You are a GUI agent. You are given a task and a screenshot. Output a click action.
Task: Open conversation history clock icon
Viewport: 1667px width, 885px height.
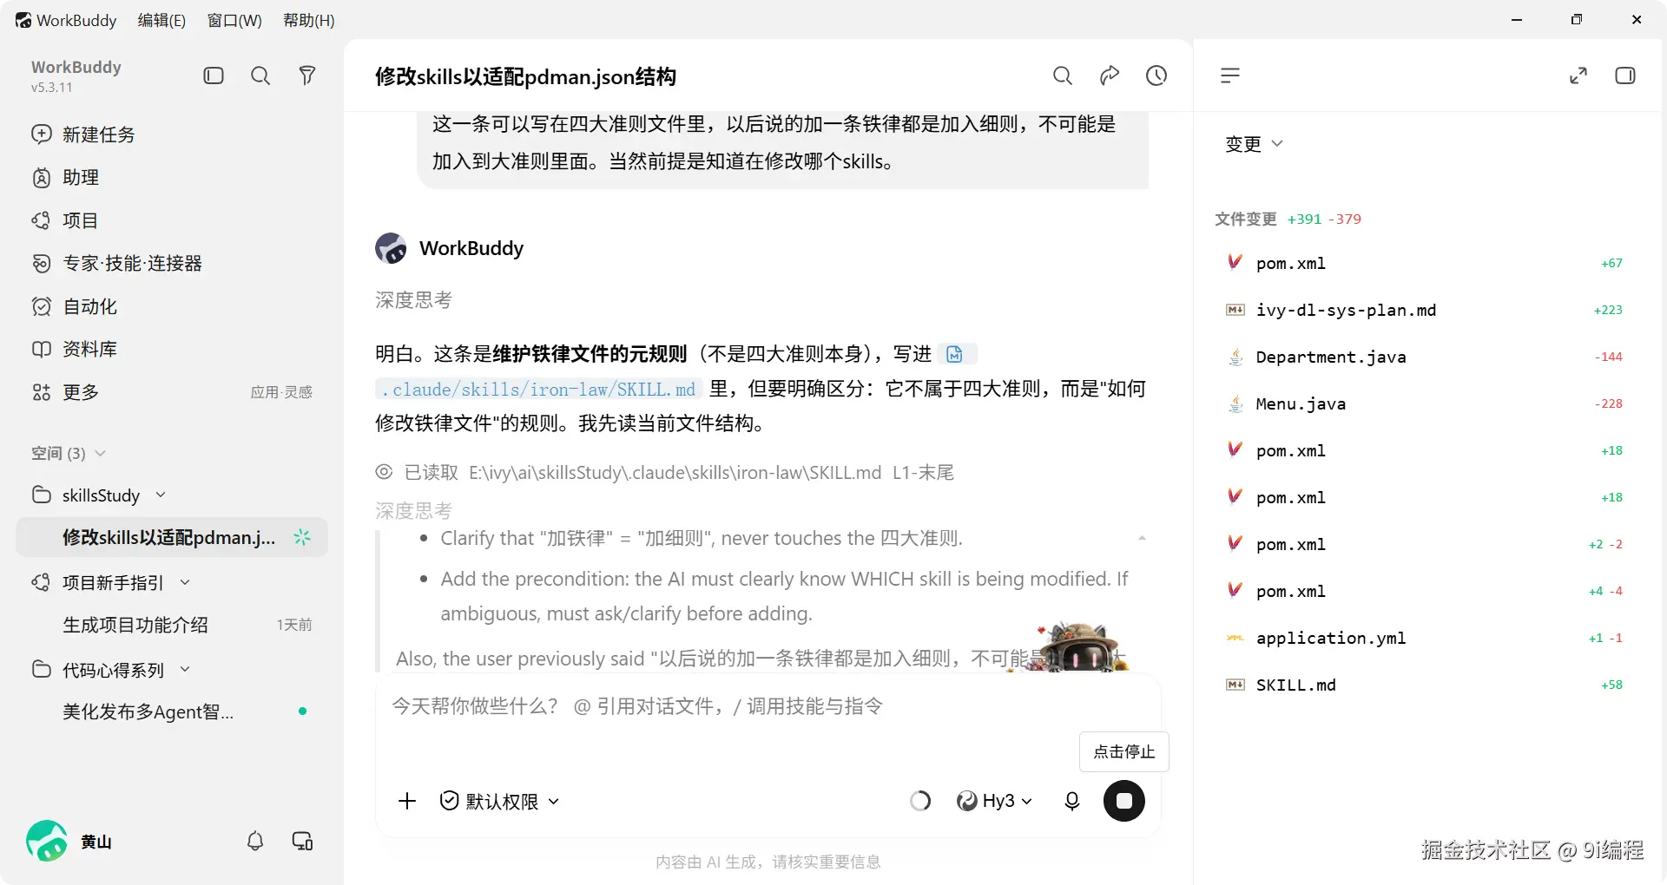click(1156, 75)
